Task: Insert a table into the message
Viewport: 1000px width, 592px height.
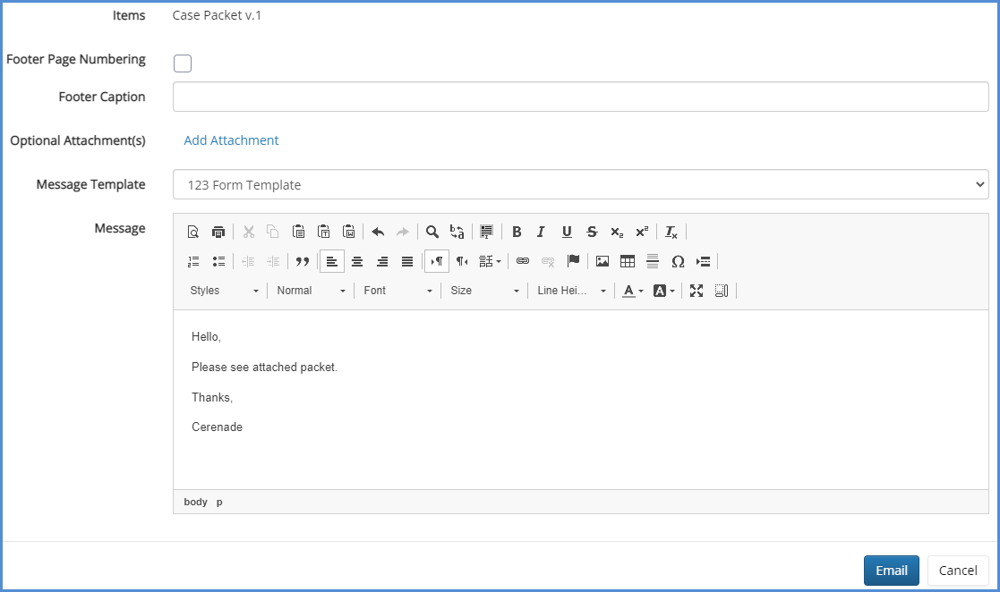Action: pyautogui.click(x=628, y=261)
